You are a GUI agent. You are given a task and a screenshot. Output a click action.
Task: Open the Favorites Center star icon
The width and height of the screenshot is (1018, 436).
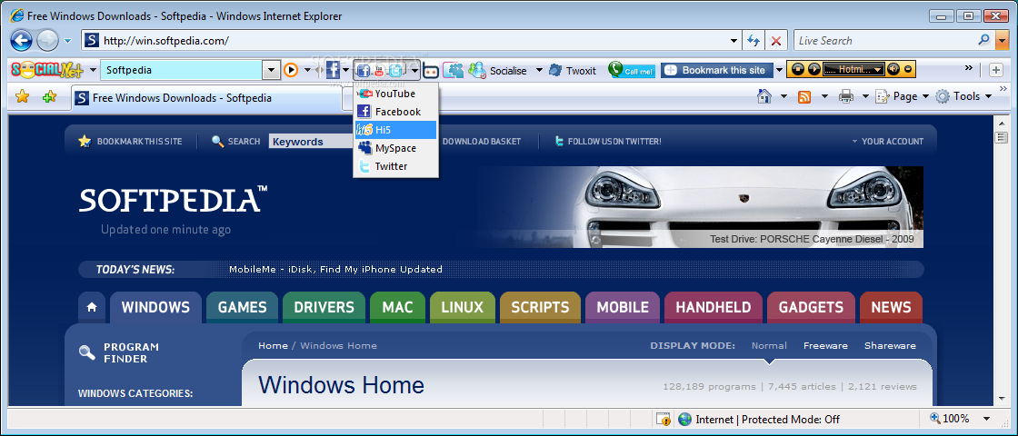coord(22,97)
